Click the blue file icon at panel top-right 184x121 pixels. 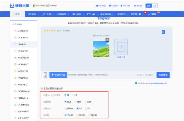click(163, 32)
